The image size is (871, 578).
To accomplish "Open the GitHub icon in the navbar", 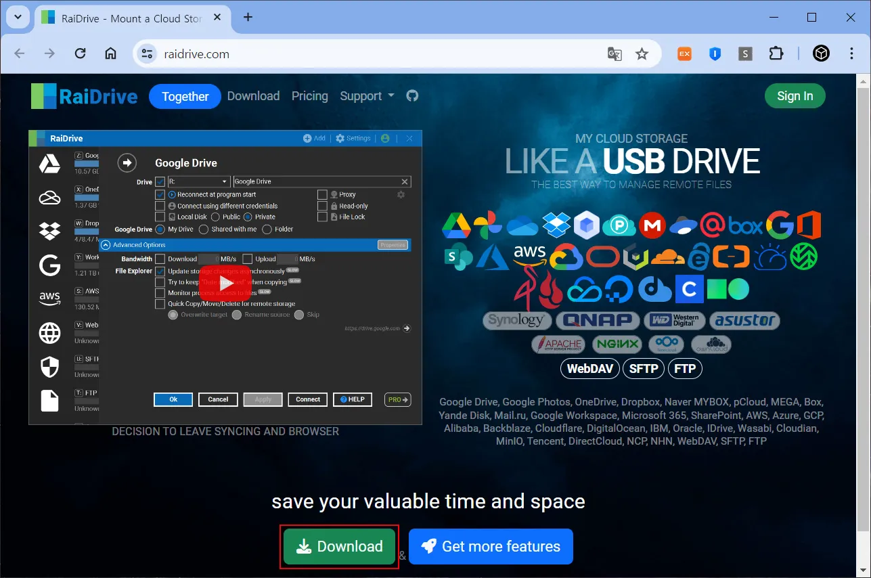I will pos(412,96).
